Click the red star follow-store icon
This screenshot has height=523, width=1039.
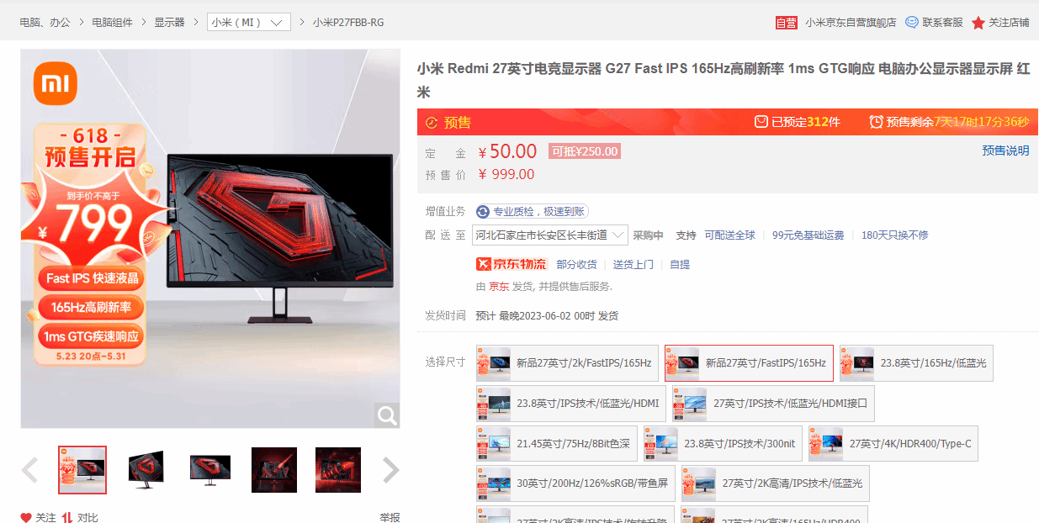point(978,23)
